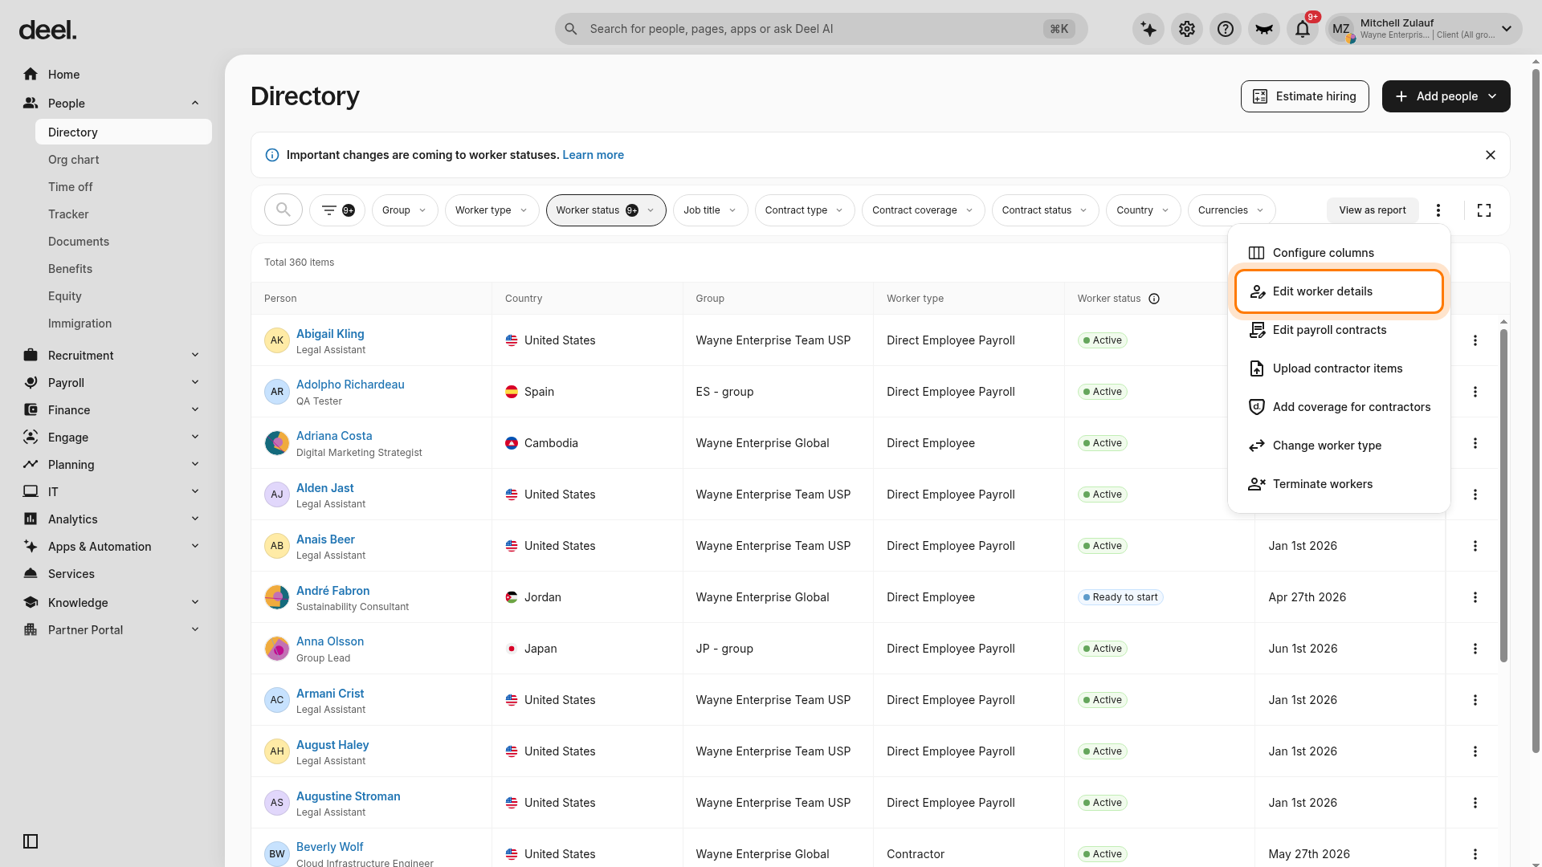Image resolution: width=1542 pixels, height=867 pixels.
Task: Open Worker type filter dropdown
Action: click(492, 210)
